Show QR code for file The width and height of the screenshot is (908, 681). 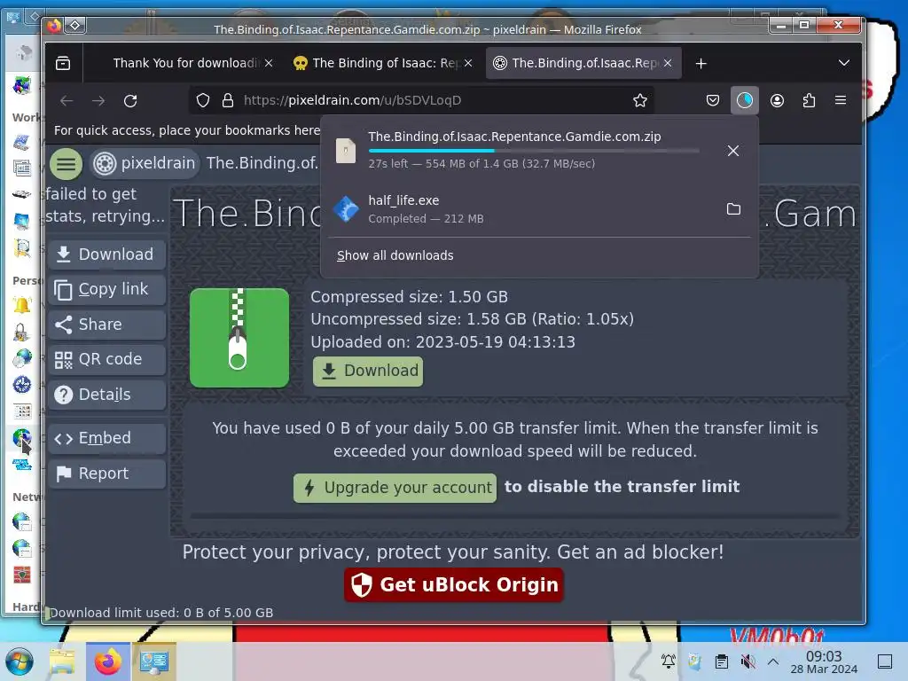[106, 359]
